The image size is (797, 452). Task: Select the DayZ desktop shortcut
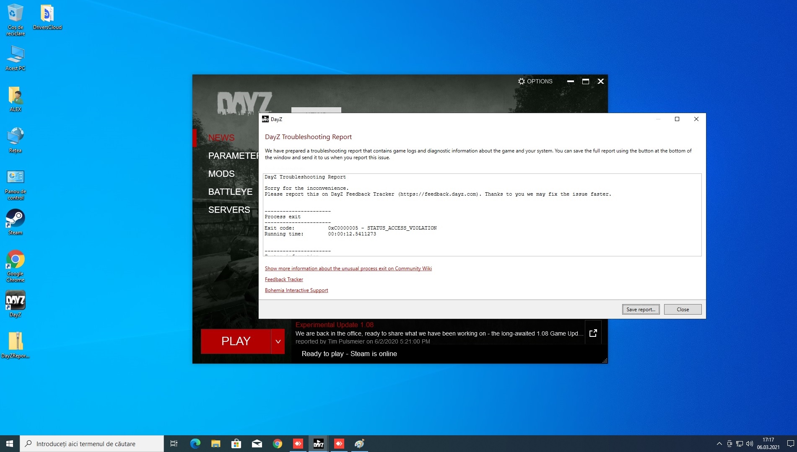tap(16, 304)
